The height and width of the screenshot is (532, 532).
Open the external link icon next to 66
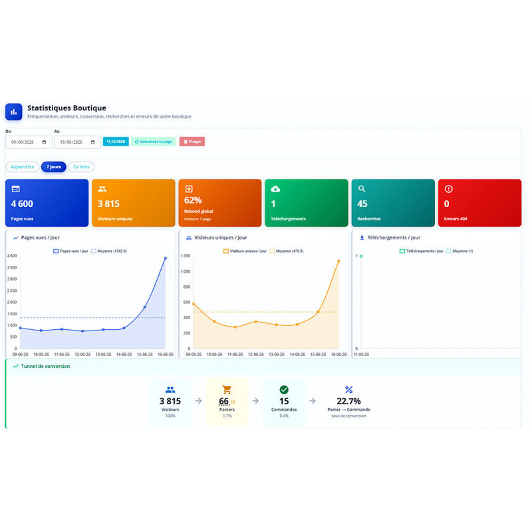tap(233, 402)
